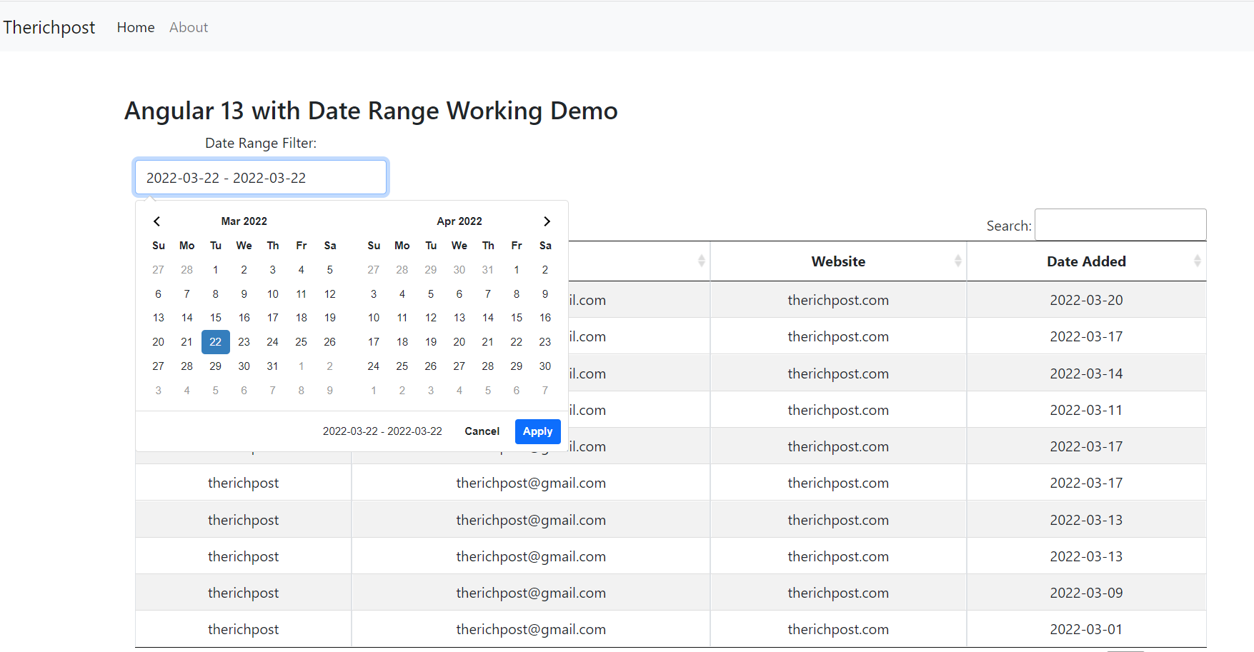Click the Therichpost brand link

(x=49, y=27)
